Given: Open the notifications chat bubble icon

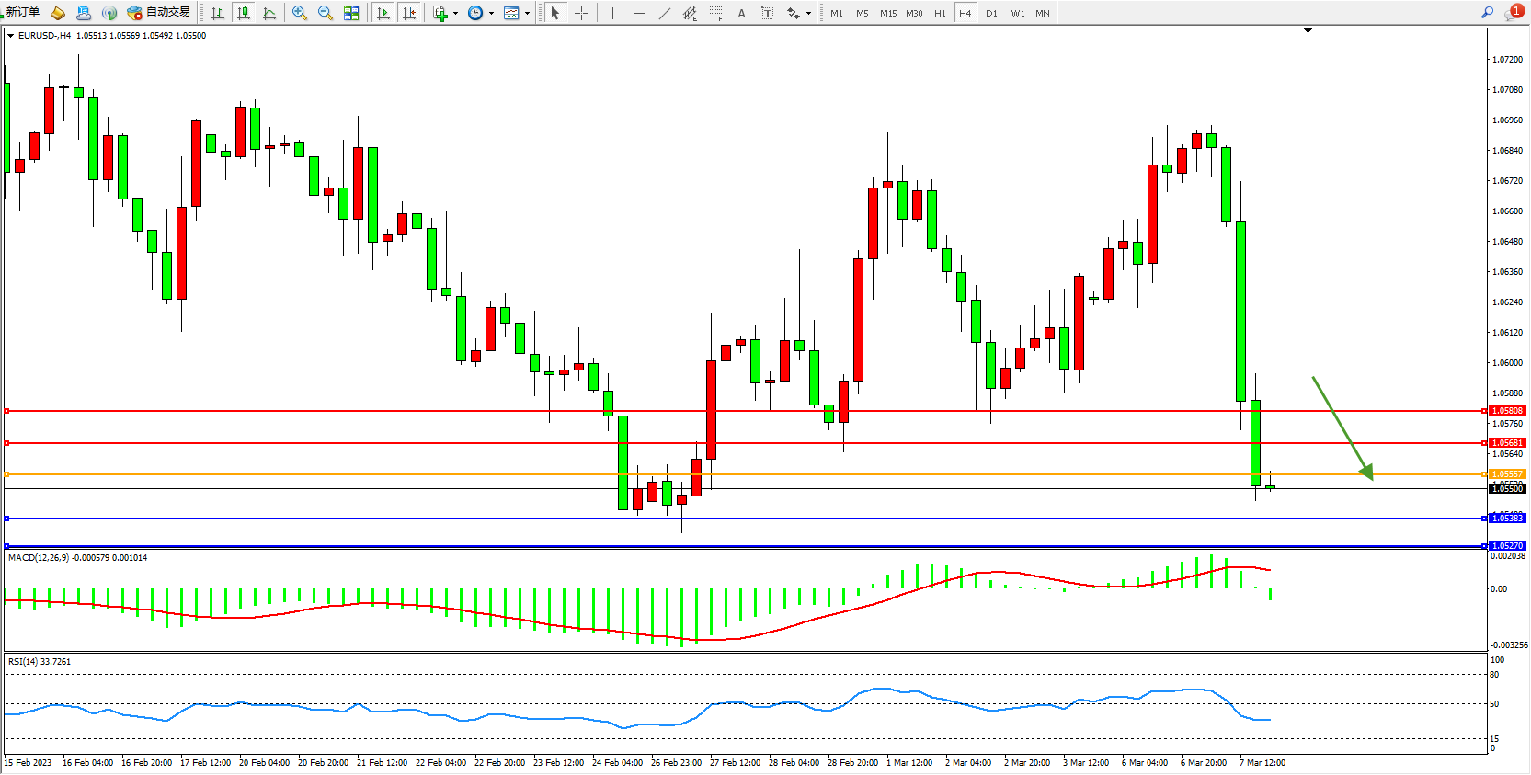Looking at the screenshot, I should point(1513,13).
